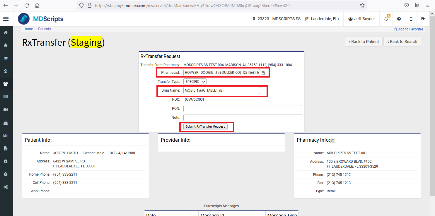This screenshot has width=435, height=216.
Task: Open the mobile phone icon in header
Action: (x=411, y=19)
